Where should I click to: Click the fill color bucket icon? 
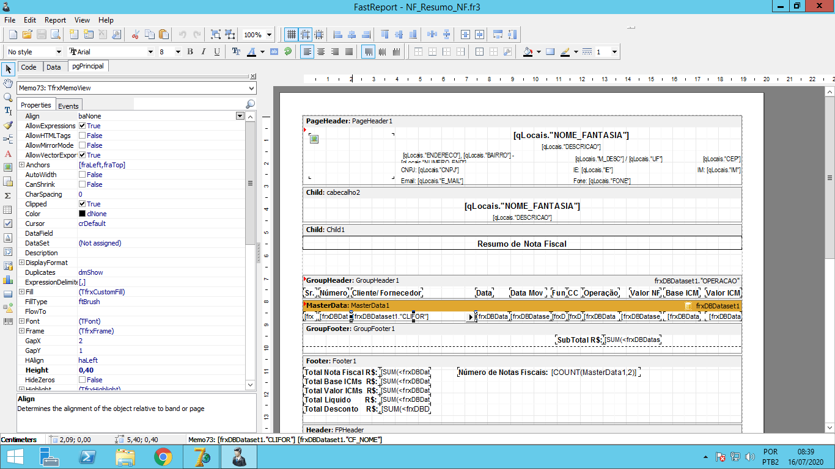coord(528,52)
